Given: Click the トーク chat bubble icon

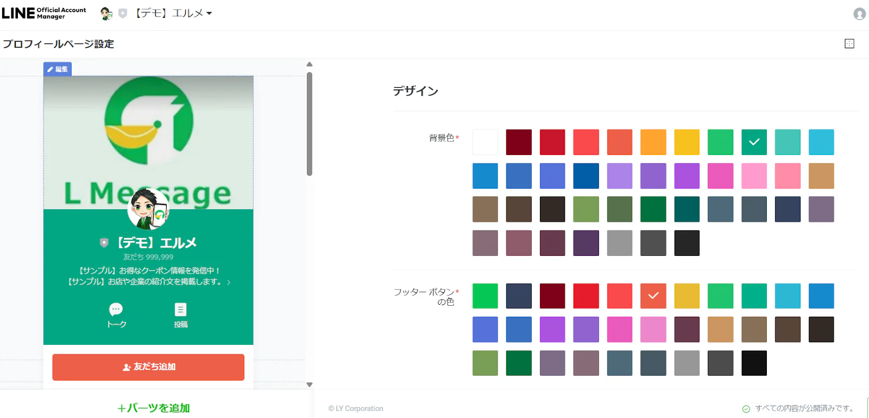Looking at the screenshot, I should coord(116,310).
